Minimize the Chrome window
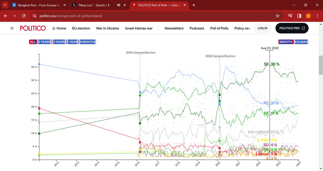 point(294,5)
